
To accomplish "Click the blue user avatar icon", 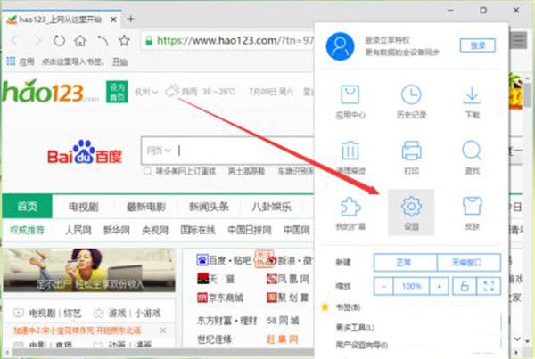I will point(340,46).
